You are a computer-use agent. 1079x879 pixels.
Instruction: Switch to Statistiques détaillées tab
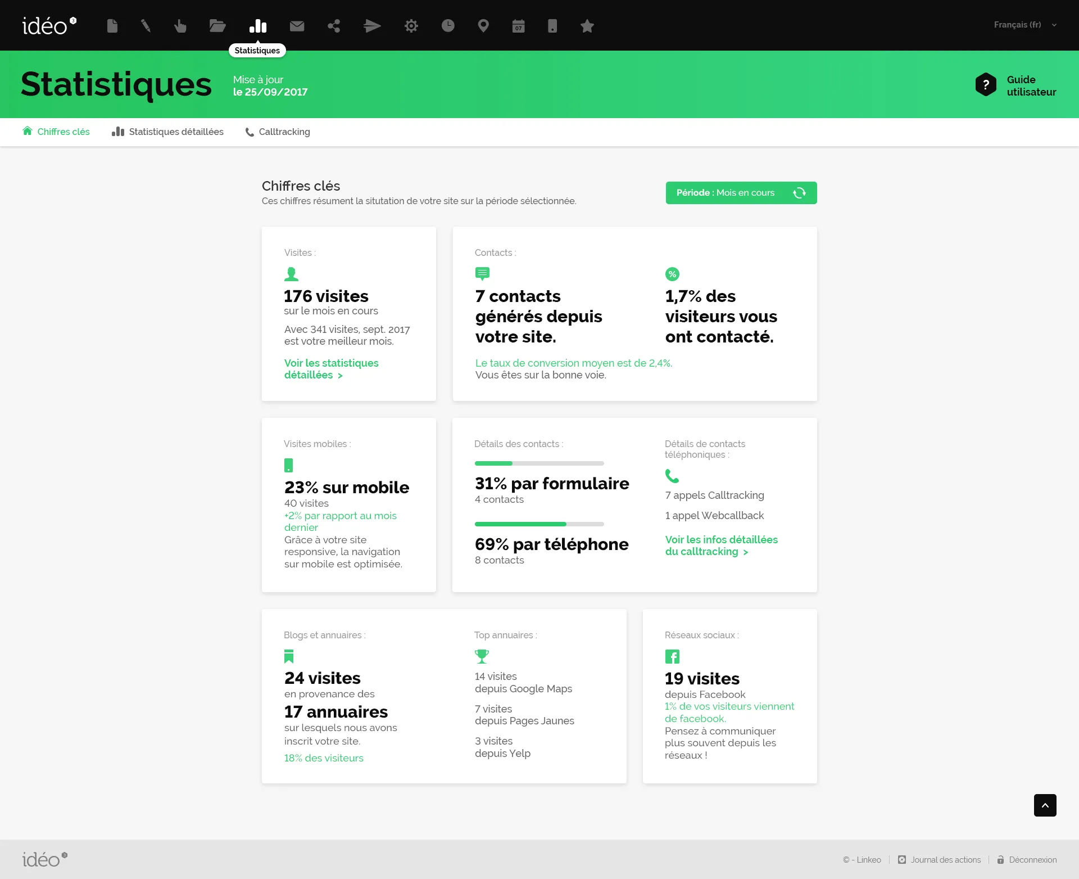167,132
